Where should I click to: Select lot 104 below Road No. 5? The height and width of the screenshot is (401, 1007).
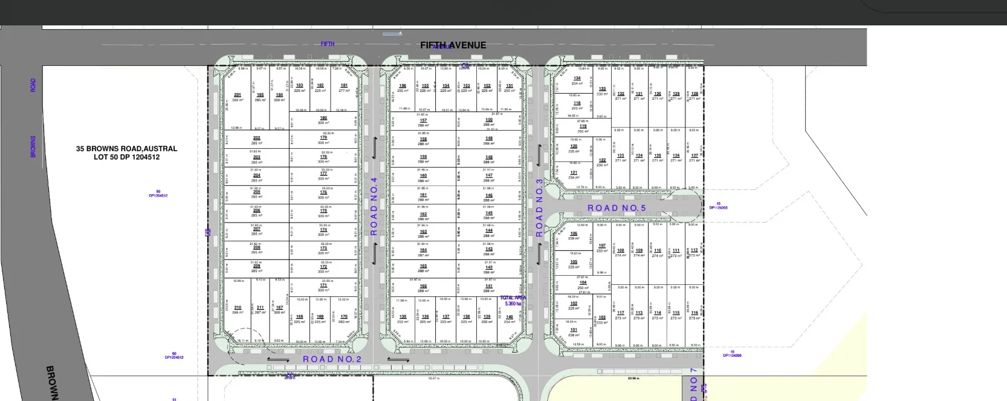(583, 285)
